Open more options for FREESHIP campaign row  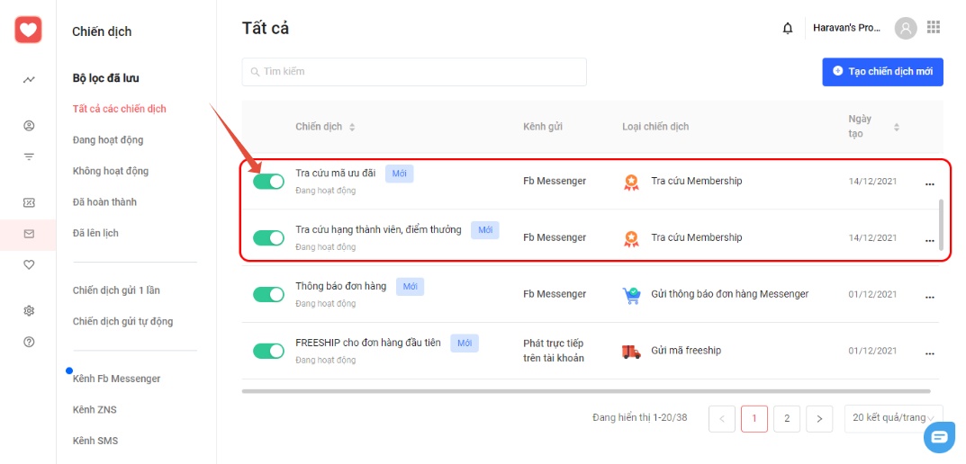tap(930, 354)
